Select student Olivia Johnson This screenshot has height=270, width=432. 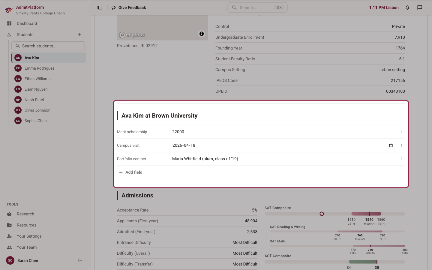point(49,110)
